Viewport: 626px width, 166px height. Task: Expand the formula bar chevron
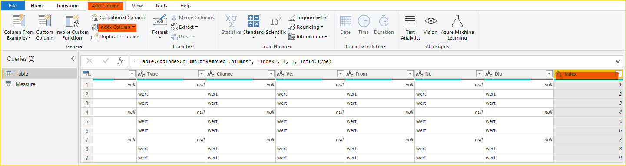point(618,61)
